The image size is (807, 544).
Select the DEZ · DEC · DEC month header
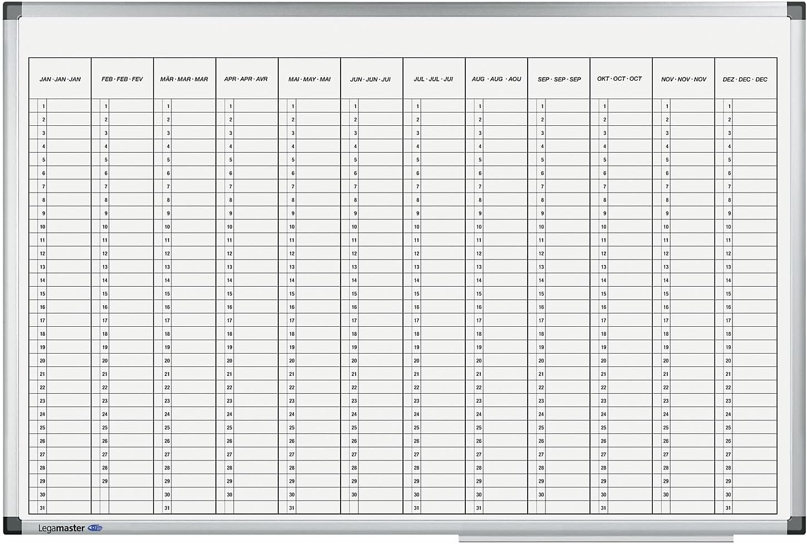pos(745,79)
